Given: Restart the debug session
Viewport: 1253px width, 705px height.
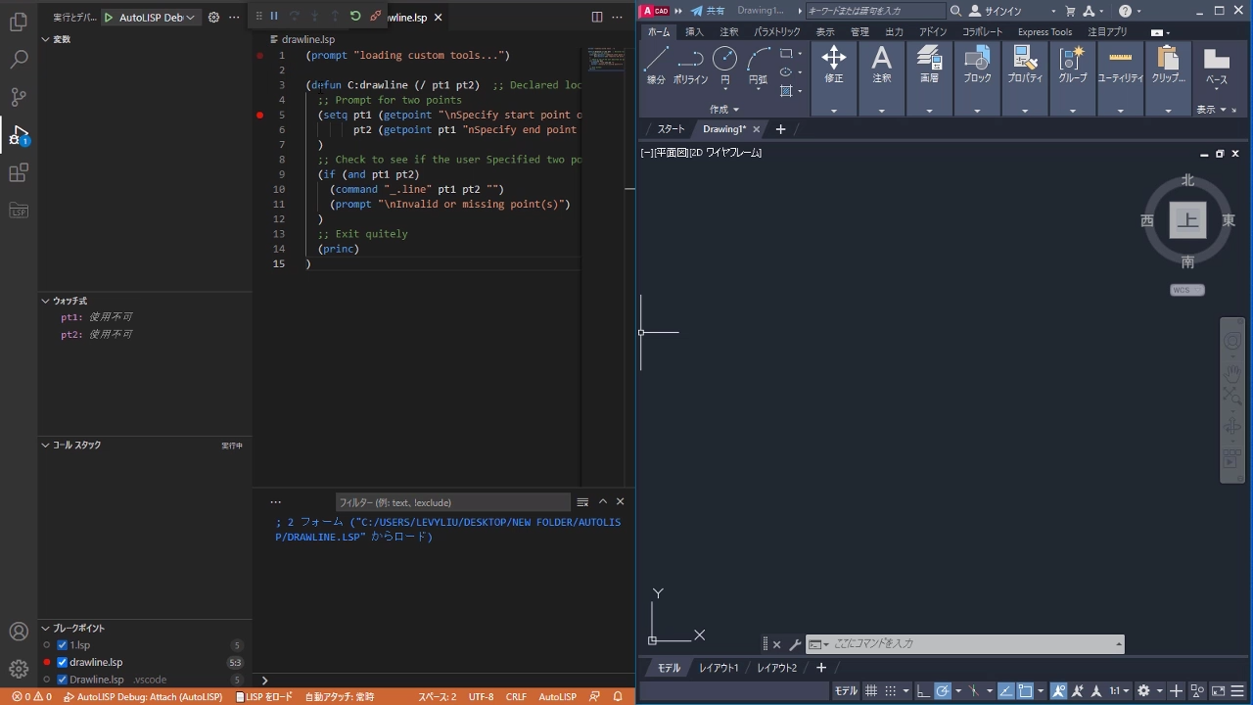Looking at the screenshot, I should pos(355,17).
